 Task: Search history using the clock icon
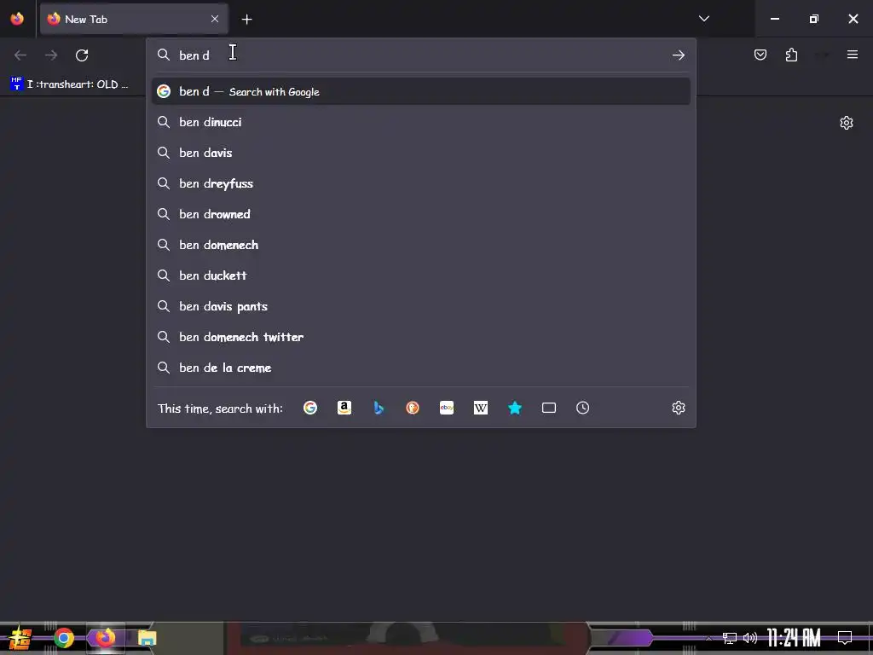pos(582,408)
